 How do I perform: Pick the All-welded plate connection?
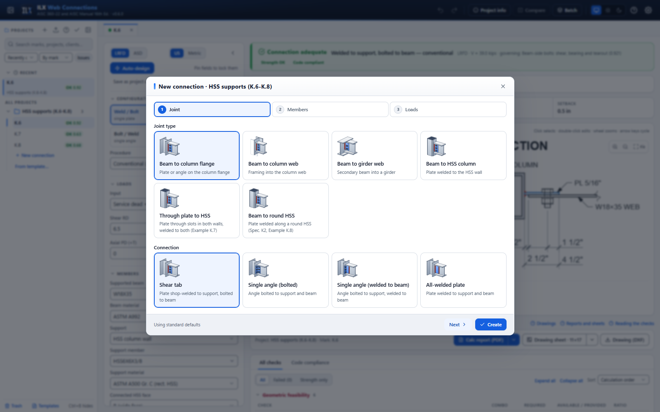(463, 280)
